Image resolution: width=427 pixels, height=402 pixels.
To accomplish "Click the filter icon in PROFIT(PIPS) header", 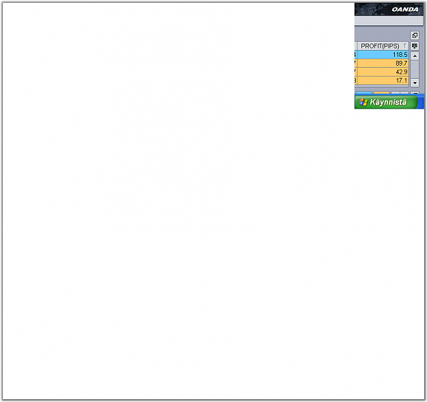I will 405,46.
